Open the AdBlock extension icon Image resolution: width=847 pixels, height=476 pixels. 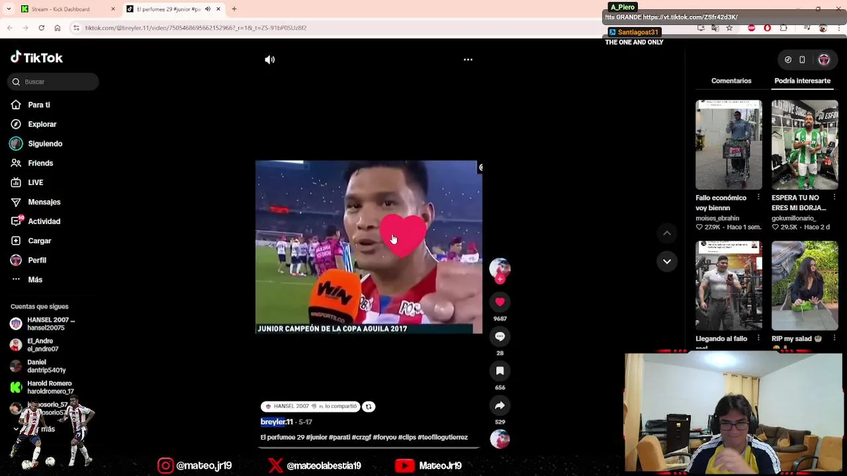pyautogui.click(x=752, y=28)
